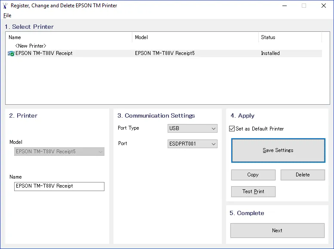Click the printer Name text field

[59, 186]
